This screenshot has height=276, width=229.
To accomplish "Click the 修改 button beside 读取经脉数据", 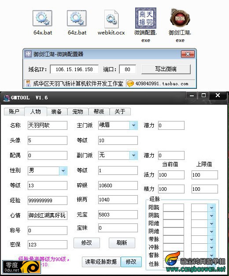I will tap(131, 262).
